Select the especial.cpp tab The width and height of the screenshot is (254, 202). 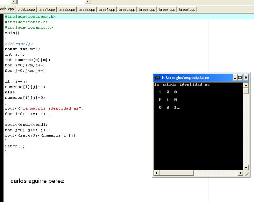7,9
